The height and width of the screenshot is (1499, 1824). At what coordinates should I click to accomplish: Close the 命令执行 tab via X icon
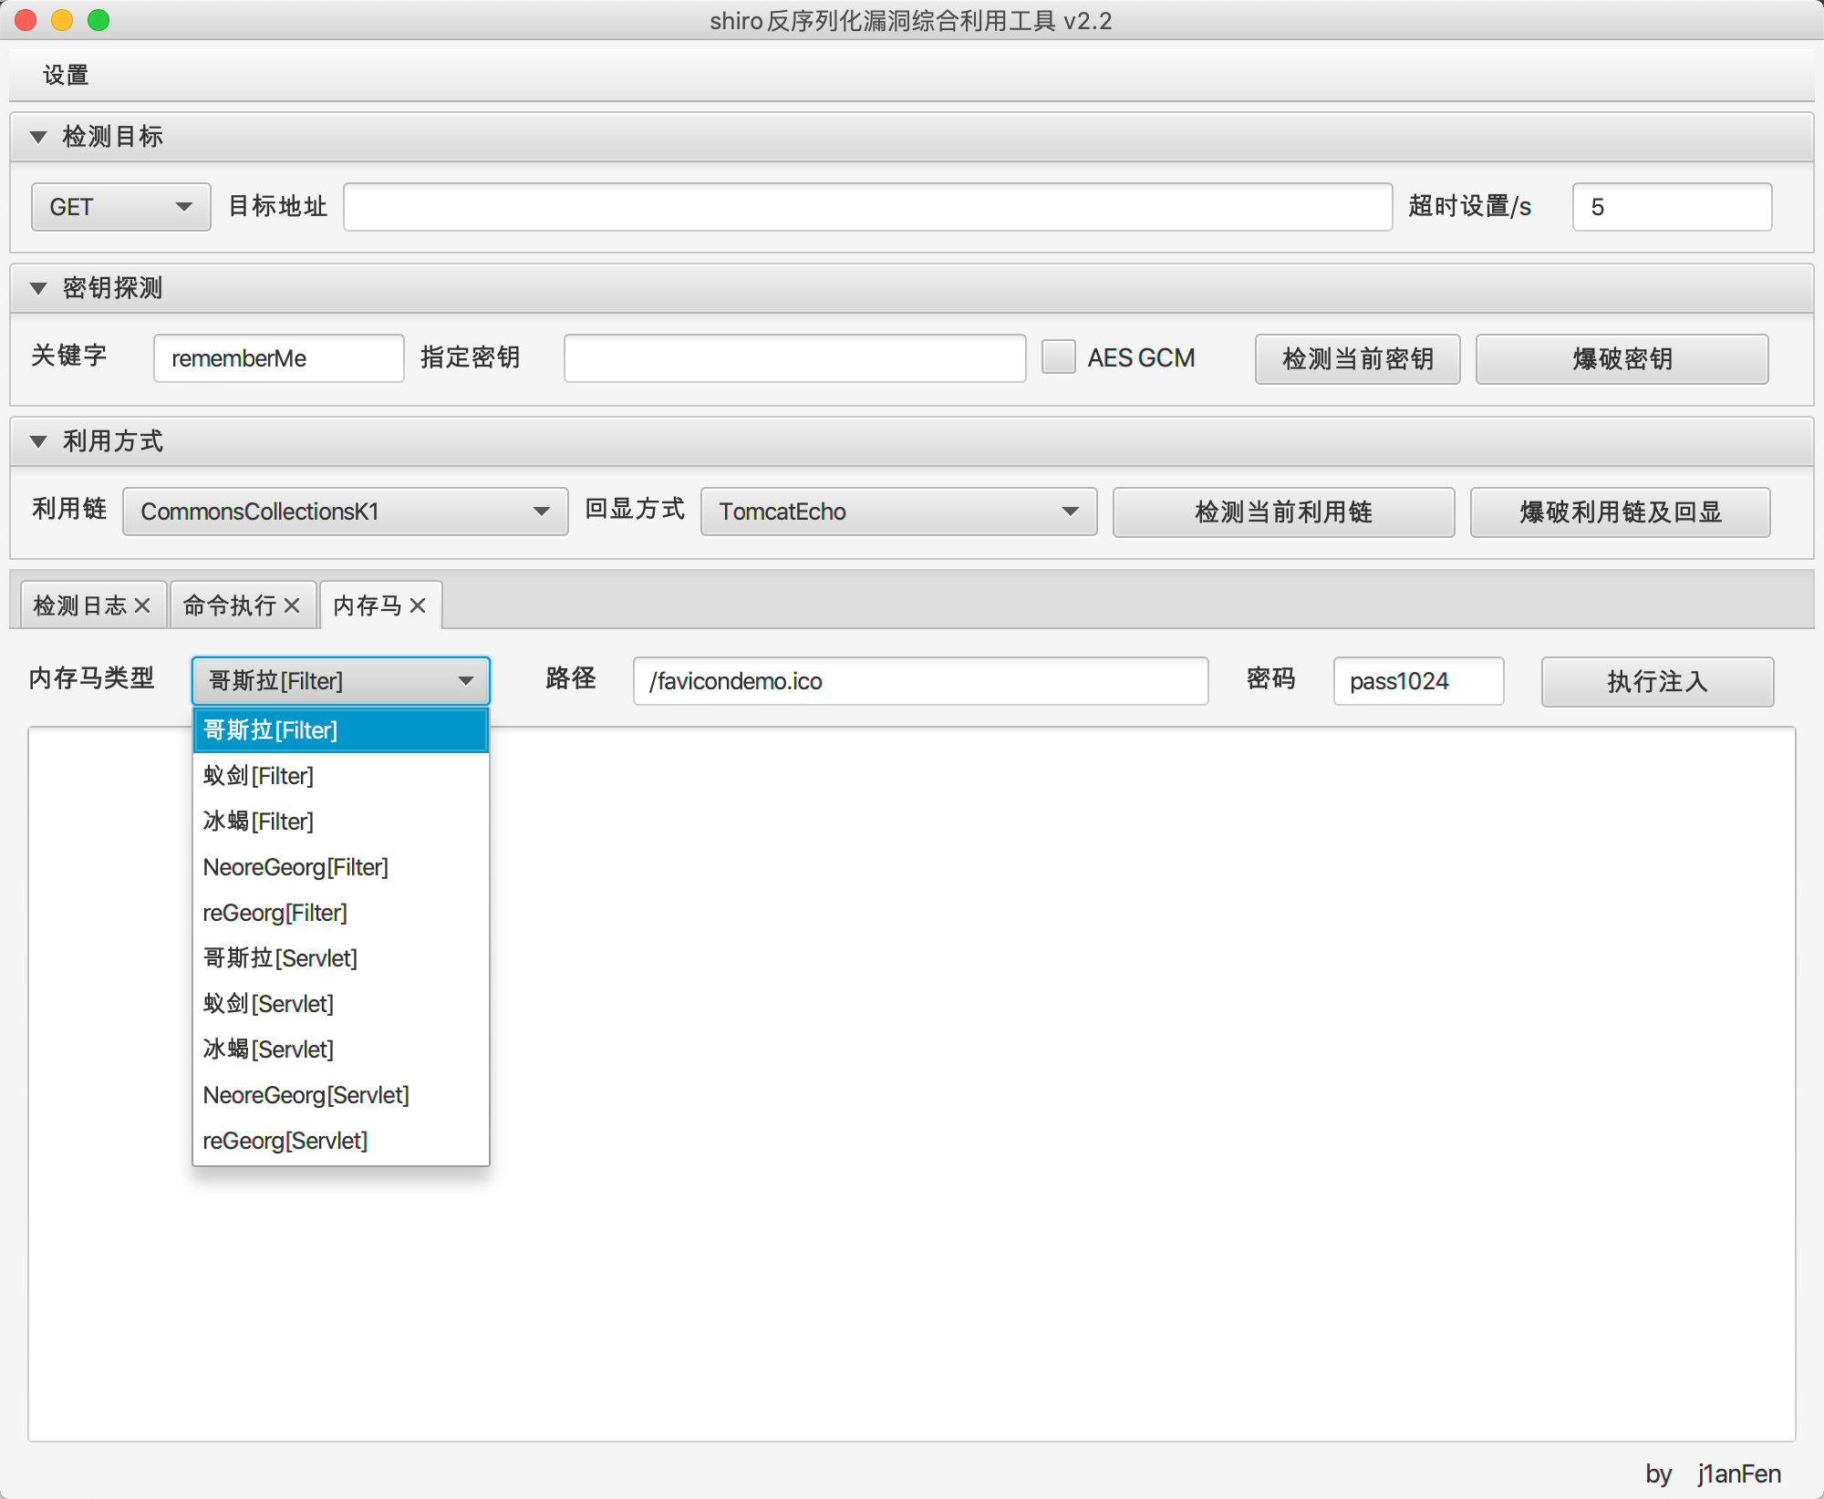click(x=292, y=605)
